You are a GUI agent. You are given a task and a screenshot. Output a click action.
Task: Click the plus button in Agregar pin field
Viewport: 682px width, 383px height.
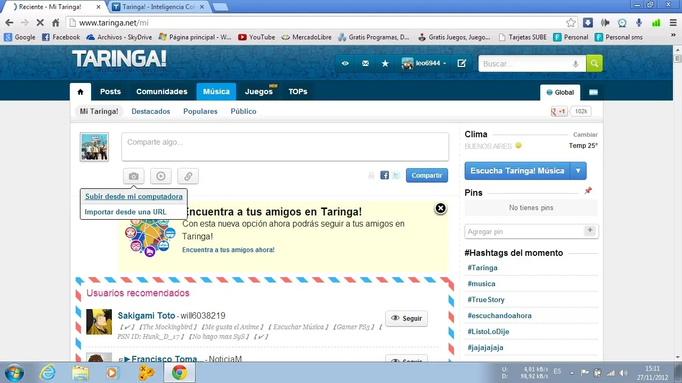point(590,230)
